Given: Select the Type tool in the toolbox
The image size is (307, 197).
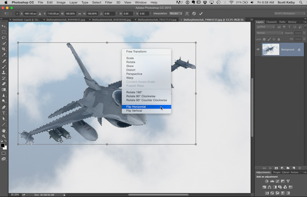Looking at the screenshot, I should [x=4, y=113].
